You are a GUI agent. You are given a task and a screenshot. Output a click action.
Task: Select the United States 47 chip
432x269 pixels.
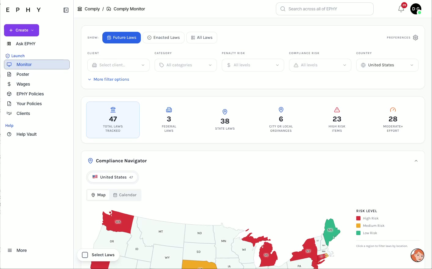[x=112, y=177]
